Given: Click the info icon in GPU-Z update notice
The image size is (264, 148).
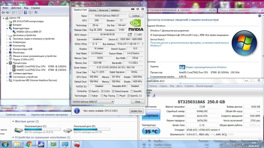Looking at the screenshot, I should (77, 111).
